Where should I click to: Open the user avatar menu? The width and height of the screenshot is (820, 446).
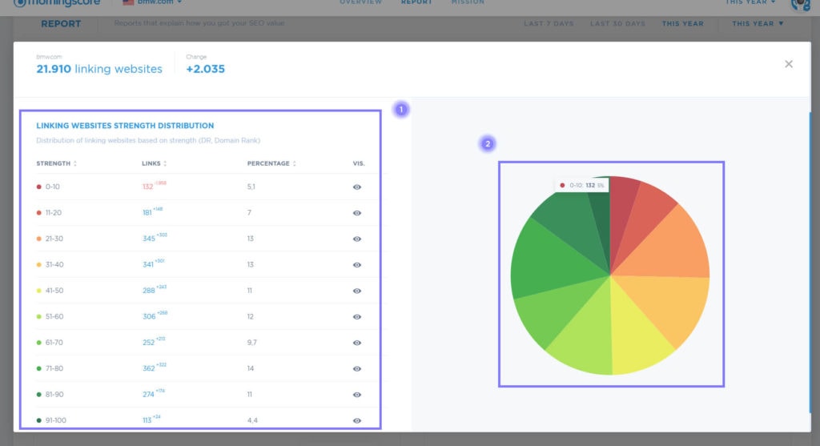pos(800,4)
